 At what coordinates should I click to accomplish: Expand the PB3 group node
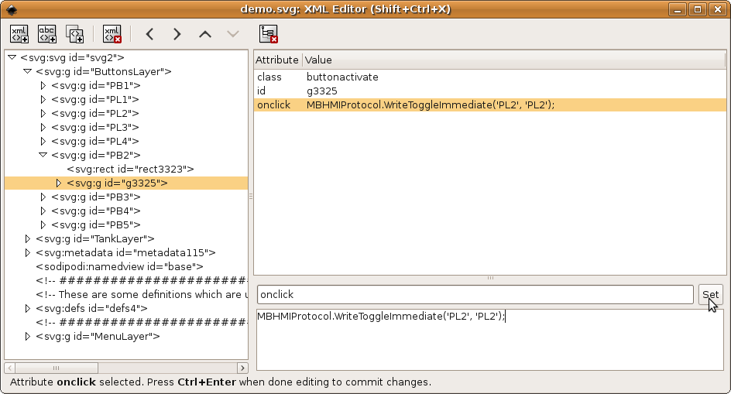point(43,197)
